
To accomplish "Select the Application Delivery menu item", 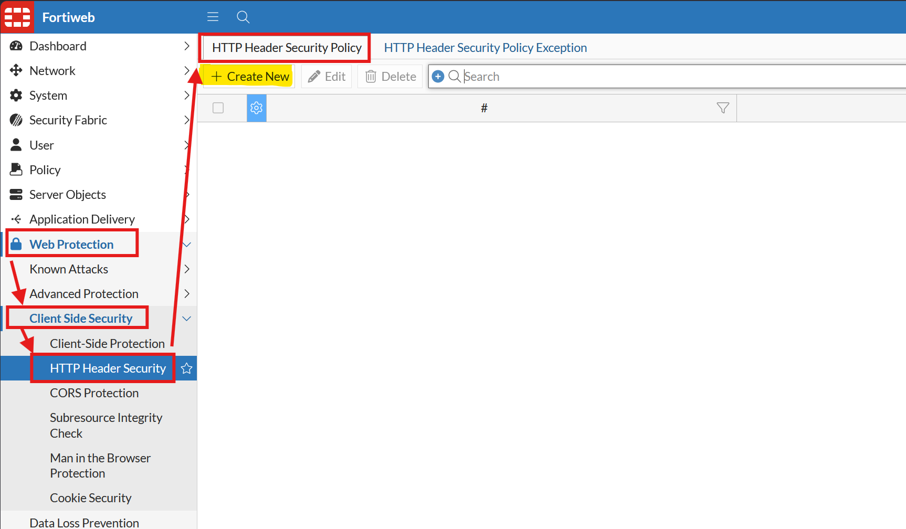I will [x=99, y=219].
